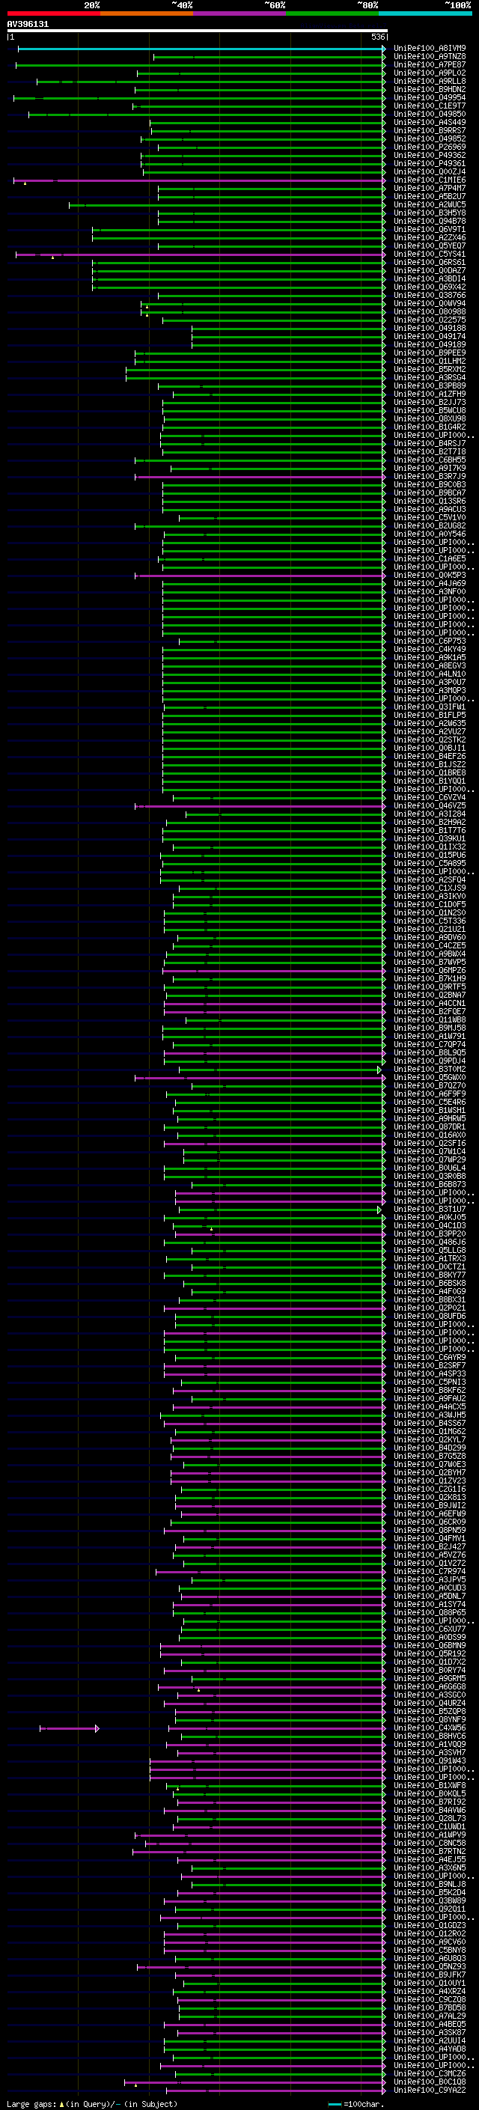
Task: Click the green ~80% identity legend bar
Action: 332,13
